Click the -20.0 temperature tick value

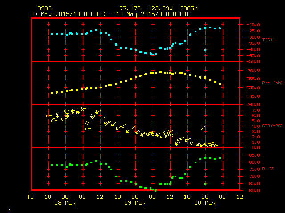pos(253,25)
